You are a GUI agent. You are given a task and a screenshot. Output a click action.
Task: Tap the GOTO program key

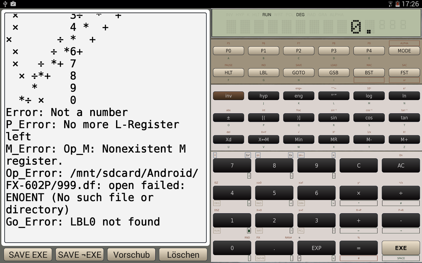tap(299, 73)
